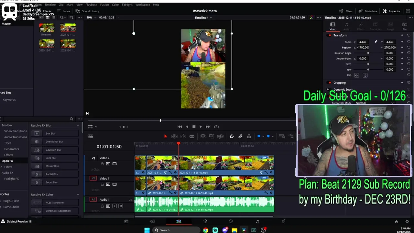Adjust the Rotation Angle slider
Screen dimensions: 414x233
pos(368,53)
